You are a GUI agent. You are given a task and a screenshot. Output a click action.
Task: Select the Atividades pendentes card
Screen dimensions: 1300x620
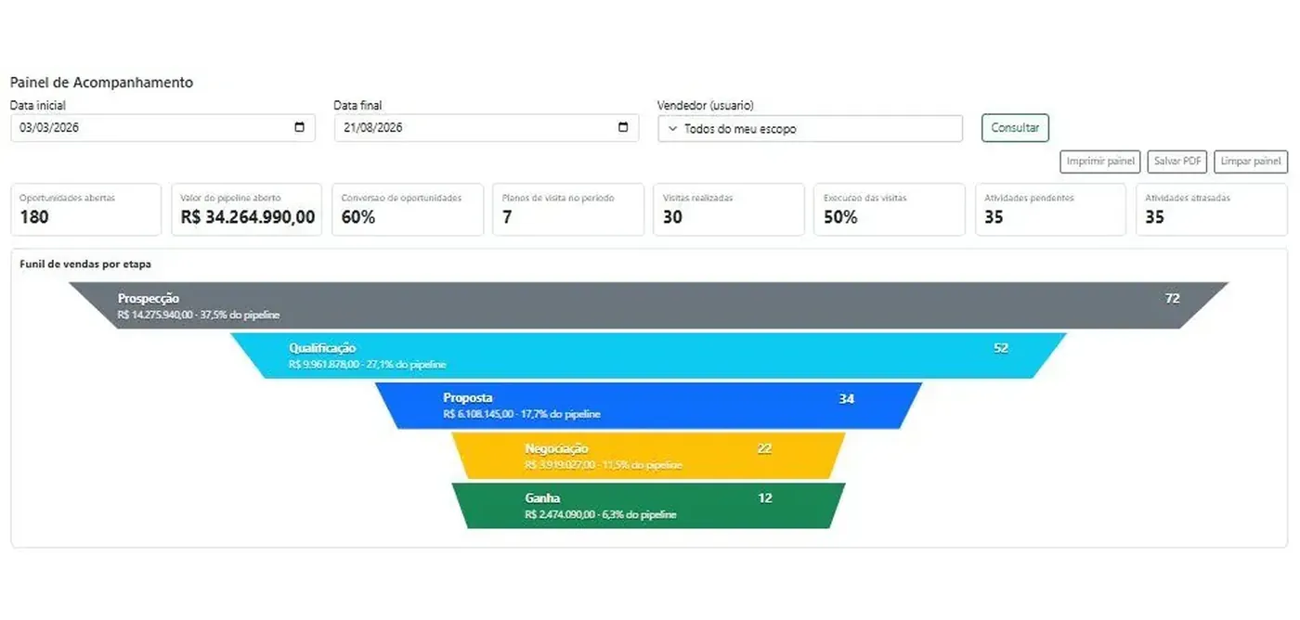(1050, 209)
